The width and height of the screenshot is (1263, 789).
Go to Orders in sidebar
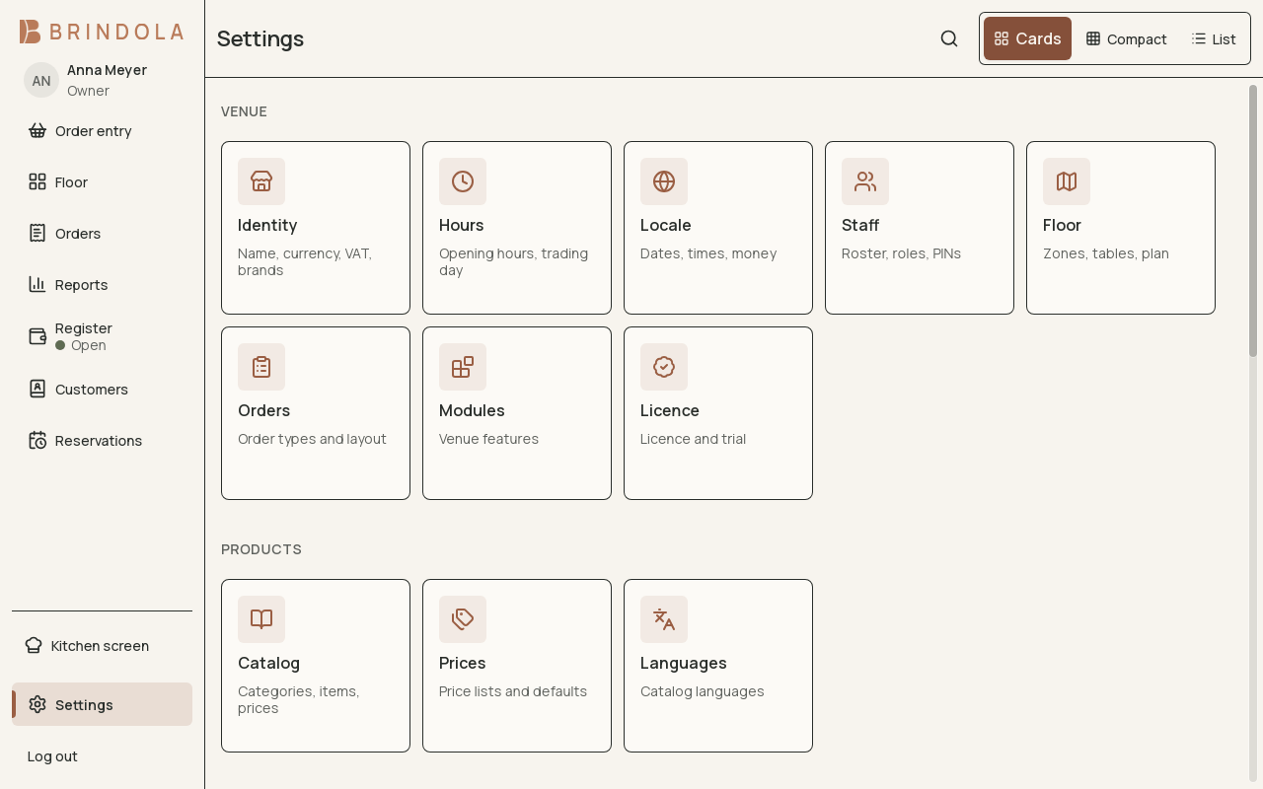coord(102,233)
